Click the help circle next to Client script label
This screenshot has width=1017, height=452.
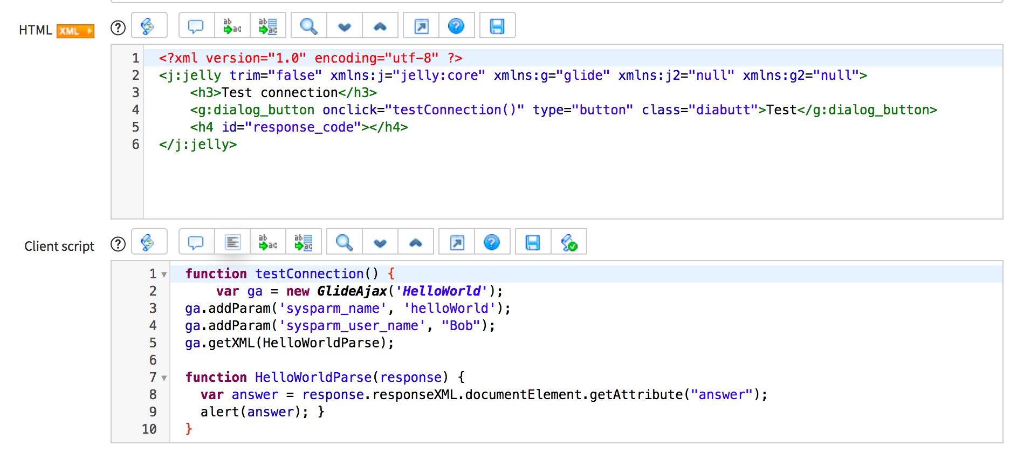pos(118,244)
